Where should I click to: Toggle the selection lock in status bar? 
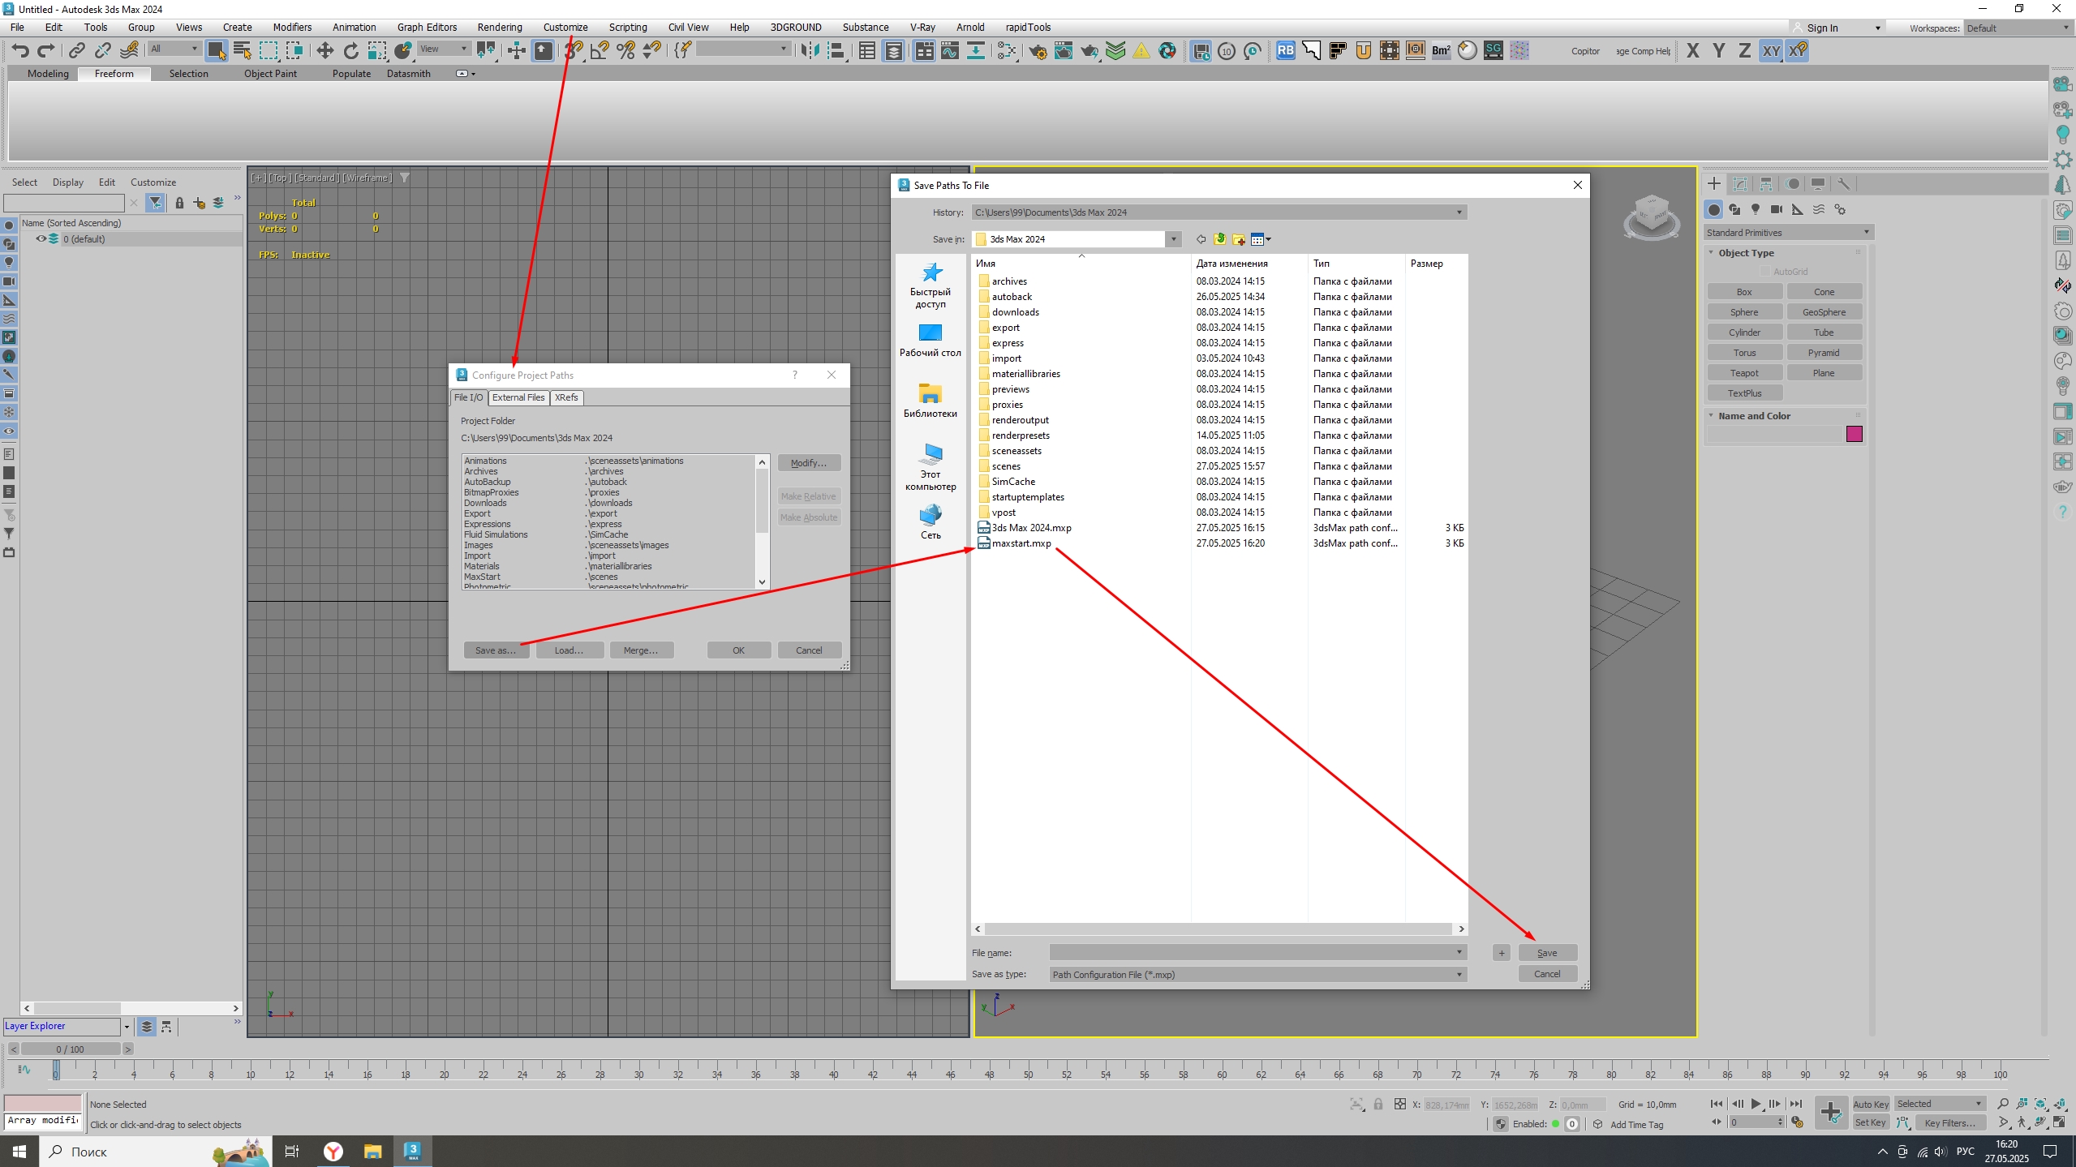[x=1378, y=1104]
